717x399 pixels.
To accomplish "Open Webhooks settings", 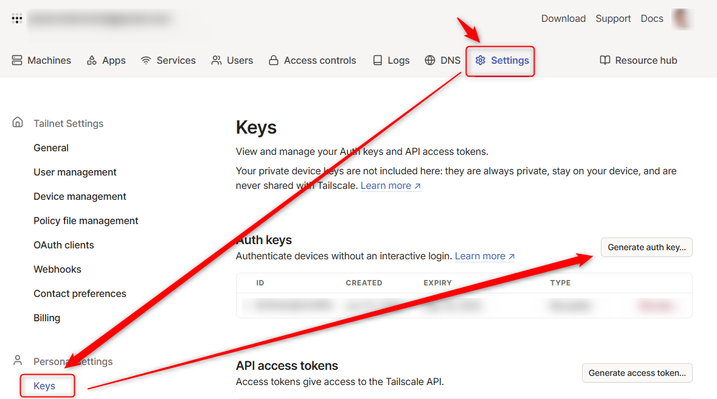I will pos(57,270).
